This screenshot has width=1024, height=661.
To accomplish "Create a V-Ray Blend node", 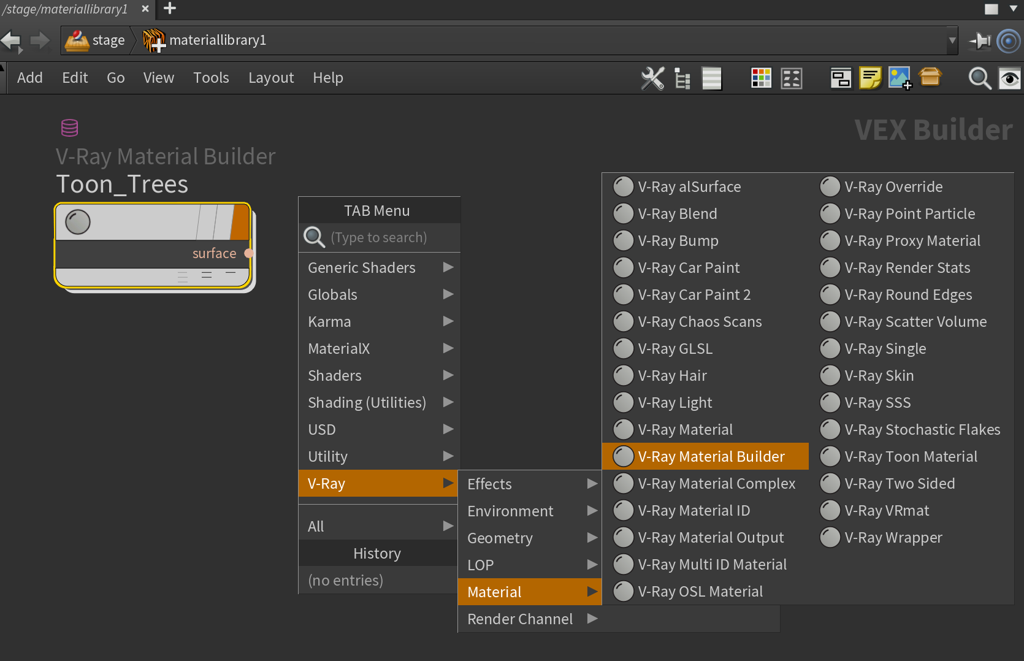I will coord(705,213).
